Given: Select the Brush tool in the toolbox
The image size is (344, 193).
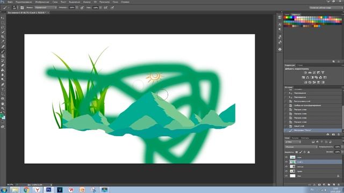Looking at the screenshot, I should (3, 51).
